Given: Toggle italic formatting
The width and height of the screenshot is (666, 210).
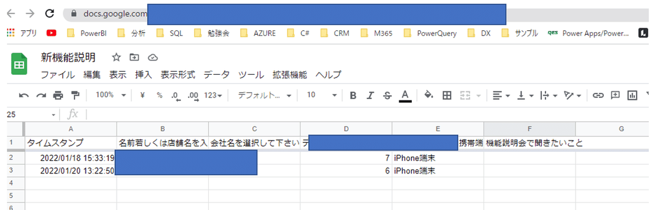Looking at the screenshot, I should (370, 95).
